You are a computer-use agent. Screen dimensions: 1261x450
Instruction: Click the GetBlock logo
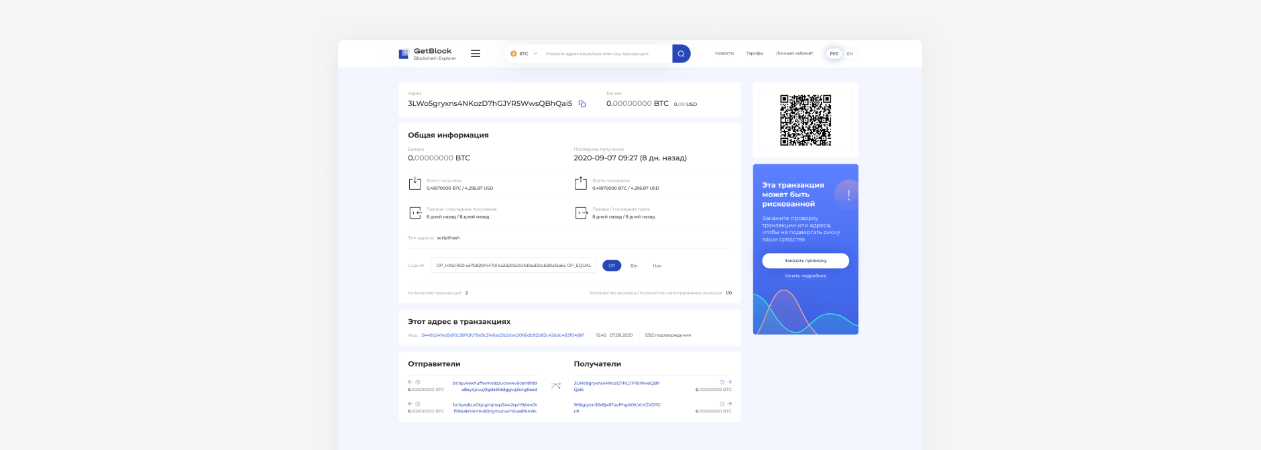pos(427,54)
